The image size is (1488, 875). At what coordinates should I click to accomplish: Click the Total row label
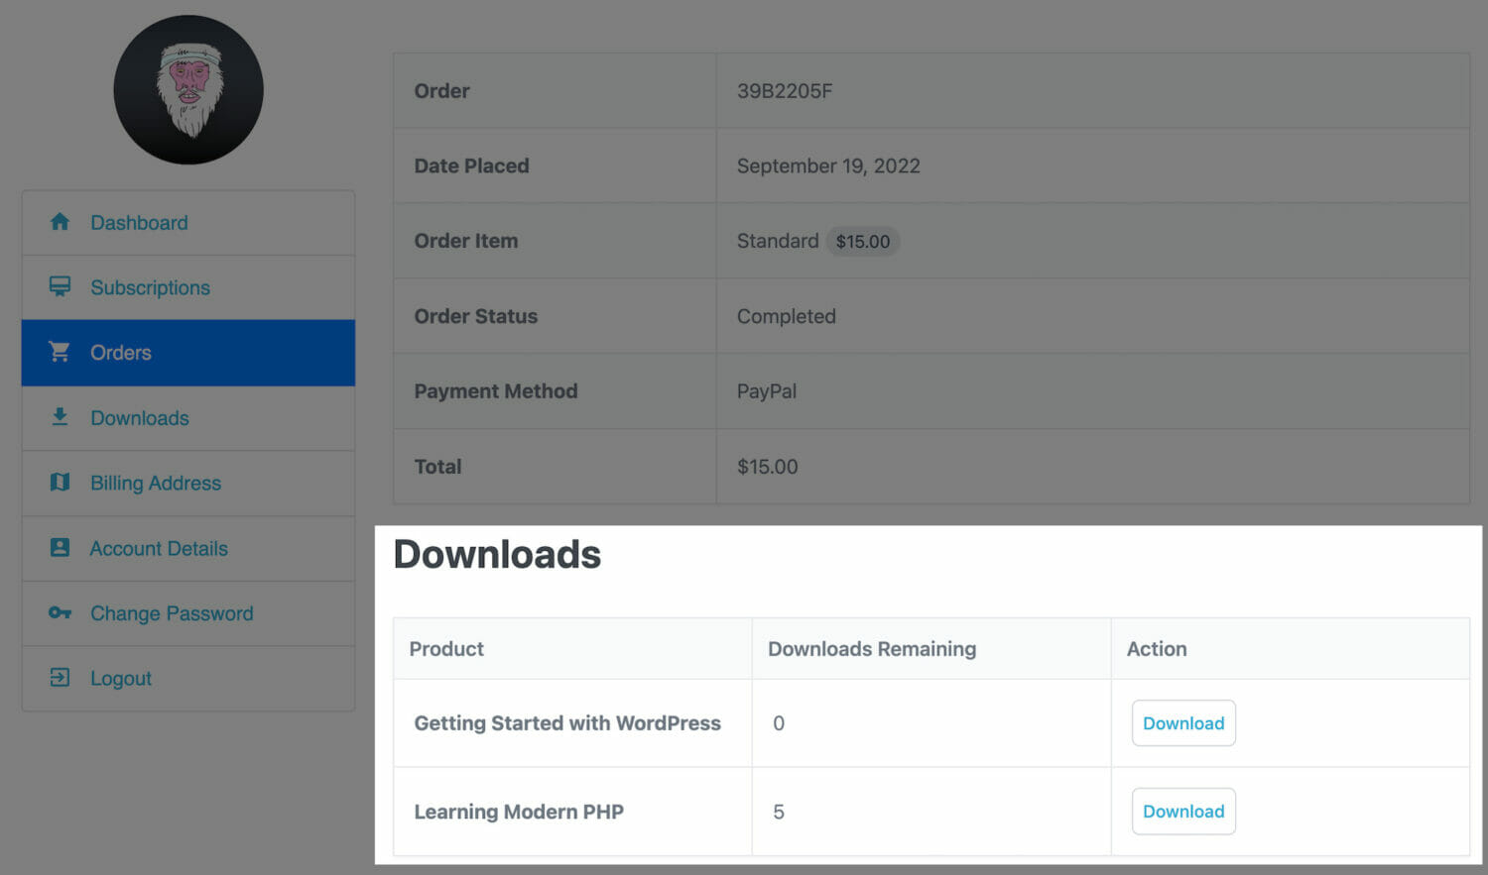click(x=437, y=467)
